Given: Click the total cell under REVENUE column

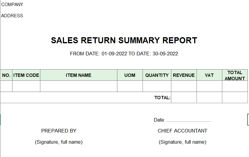Looking at the screenshot, I should [184, 97].
